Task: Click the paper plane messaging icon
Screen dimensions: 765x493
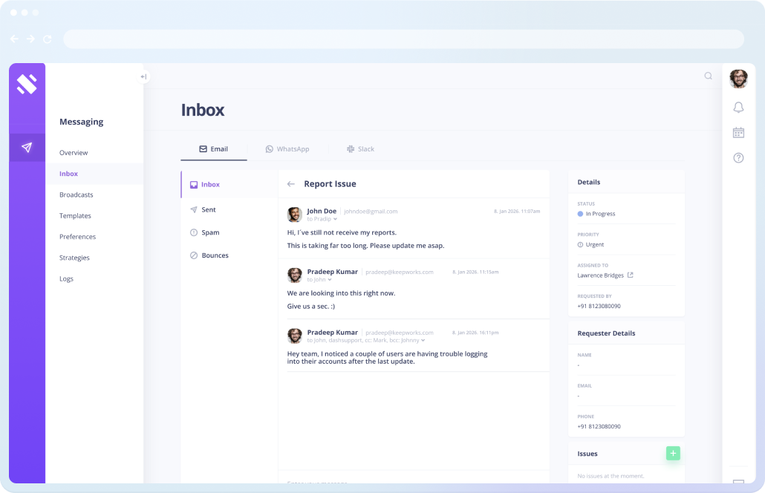Action: pyautogui.click(x=27, y=148)
